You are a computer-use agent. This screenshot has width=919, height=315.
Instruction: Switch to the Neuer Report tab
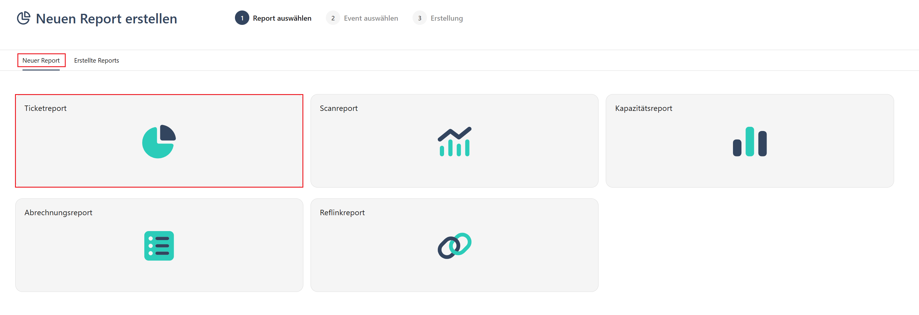pyautogui.click(x=41, y=61)
